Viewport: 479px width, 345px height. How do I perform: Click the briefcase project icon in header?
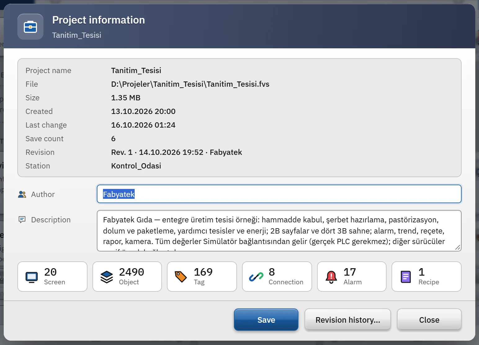click(x=30, y=27)
